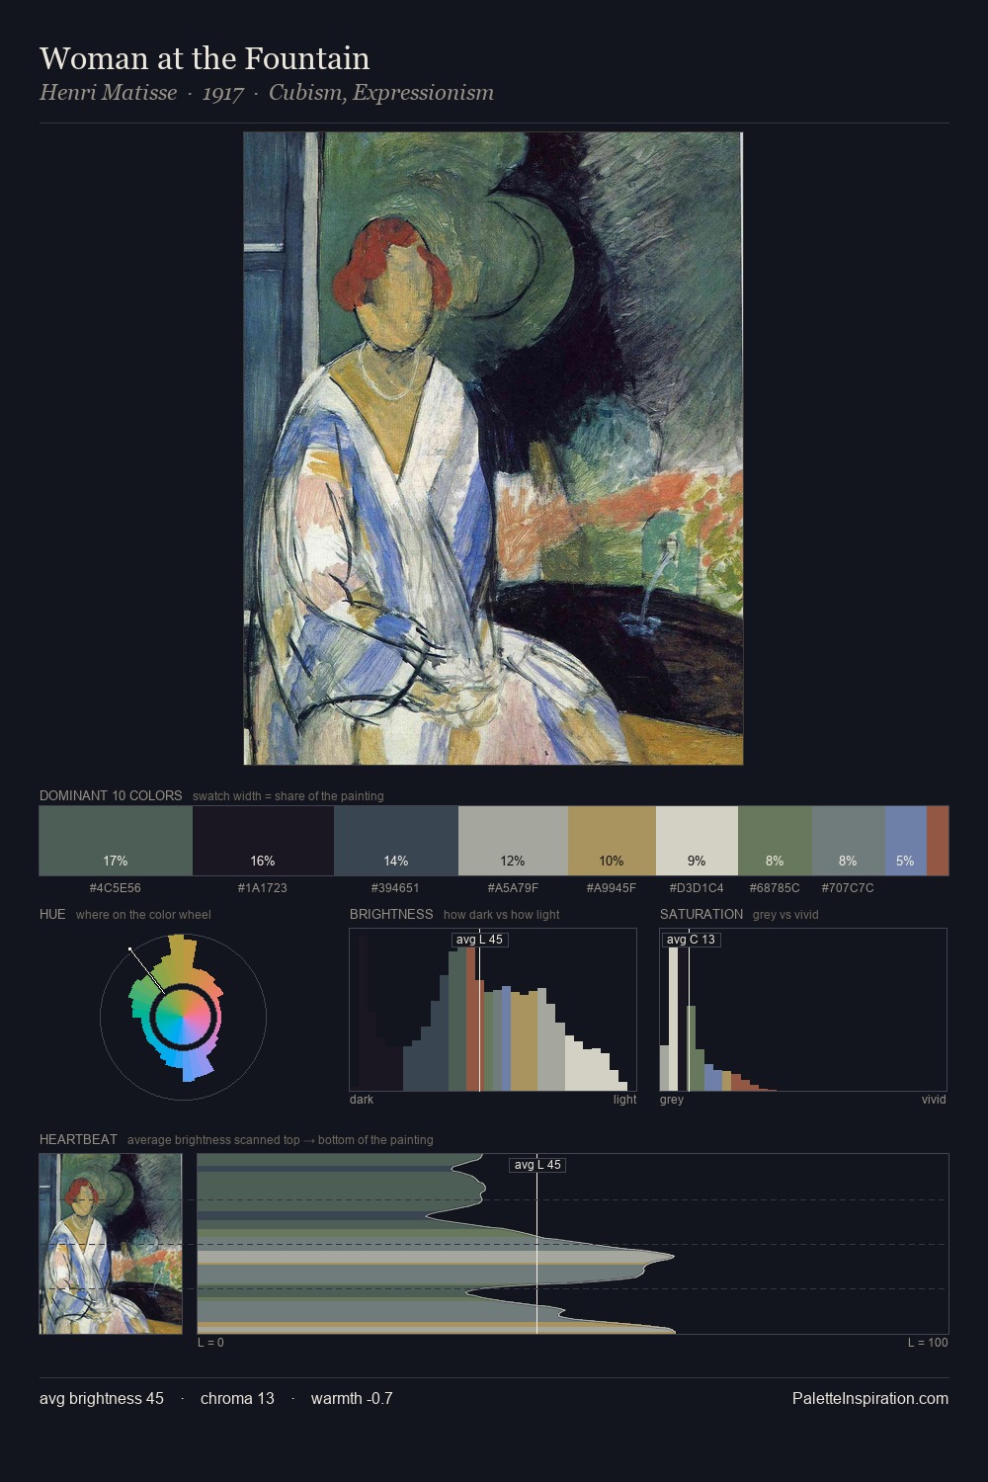
Task: Select the 10% ochre swatch
Action: pyautogui.click(x=612, y=841)
